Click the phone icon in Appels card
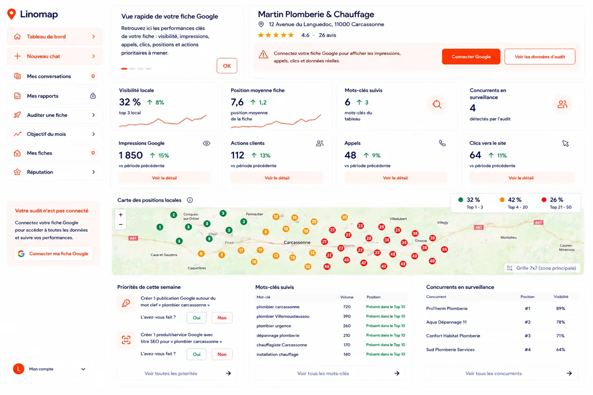This screenshot has height=395, width=593. tap(442, 143)
